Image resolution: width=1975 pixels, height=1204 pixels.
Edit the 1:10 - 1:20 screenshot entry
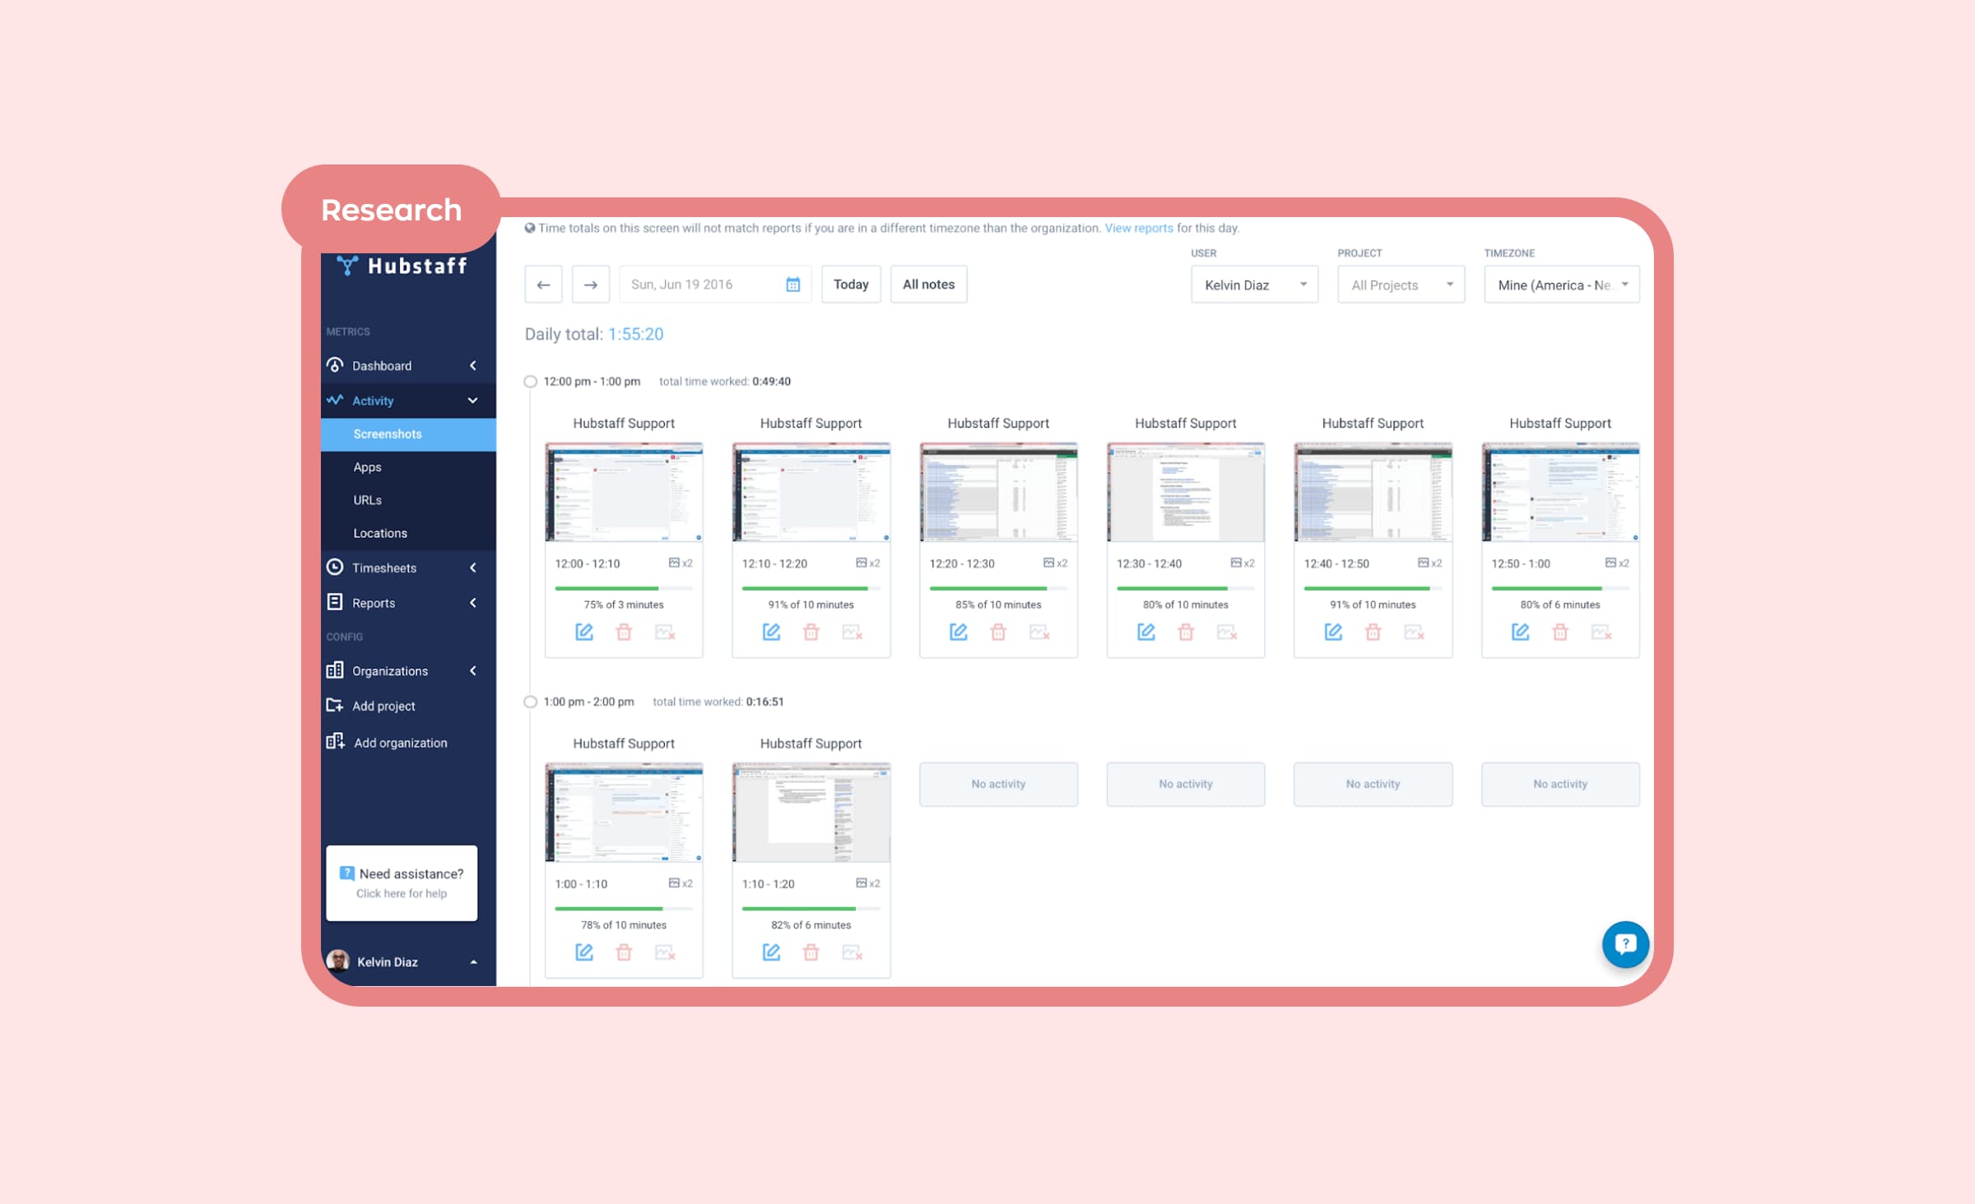pyautogui.click(x=771, y=952)
